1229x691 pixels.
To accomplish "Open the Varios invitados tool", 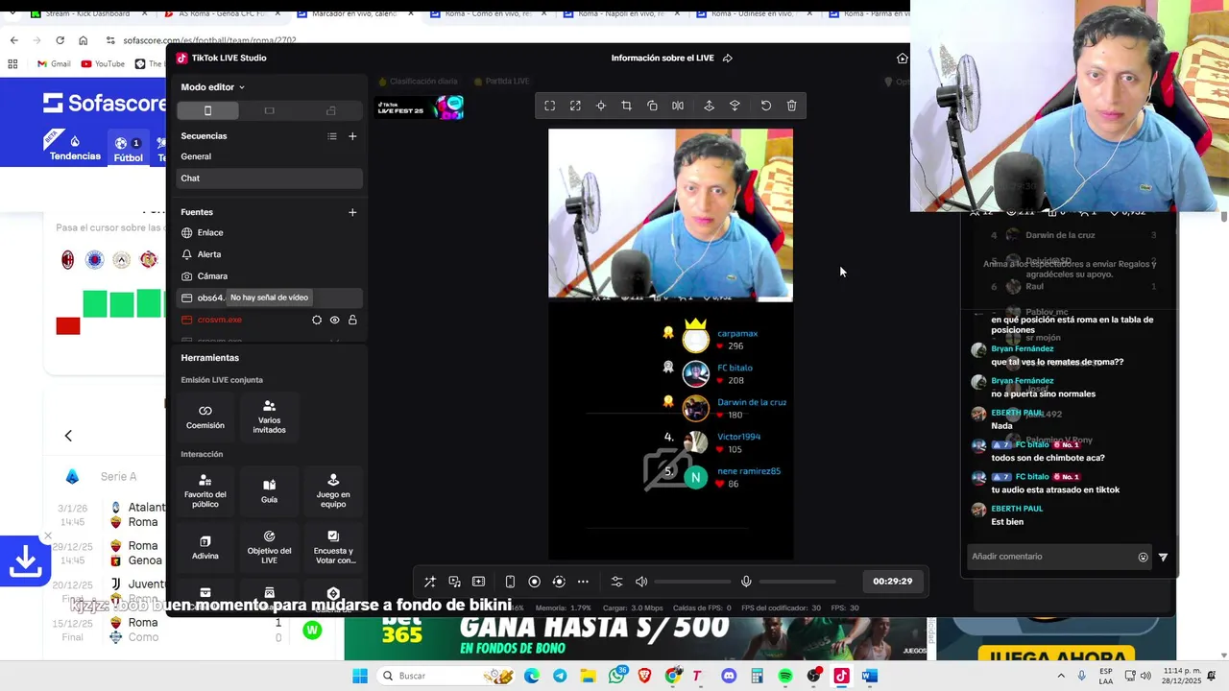I will [x=269, y=417].
